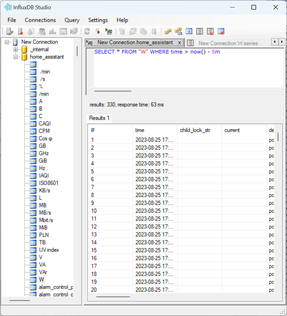Click the greyed stopwatch queries toolbar icon
The height and width of the screenshot is (316, 287).
pyautogui.click(x=31, y=32)
